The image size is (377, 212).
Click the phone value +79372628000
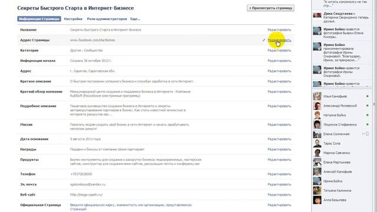[x=81, y=174]
